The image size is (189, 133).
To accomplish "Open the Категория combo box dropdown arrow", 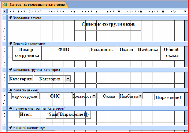I will pyautogui.click(x=68, y=79).
